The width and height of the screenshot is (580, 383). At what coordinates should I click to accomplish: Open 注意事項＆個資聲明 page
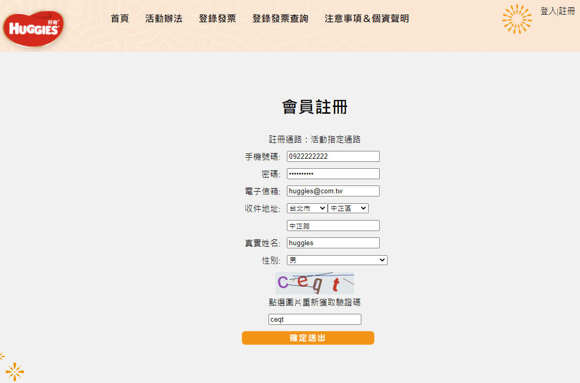pos(367,18)
